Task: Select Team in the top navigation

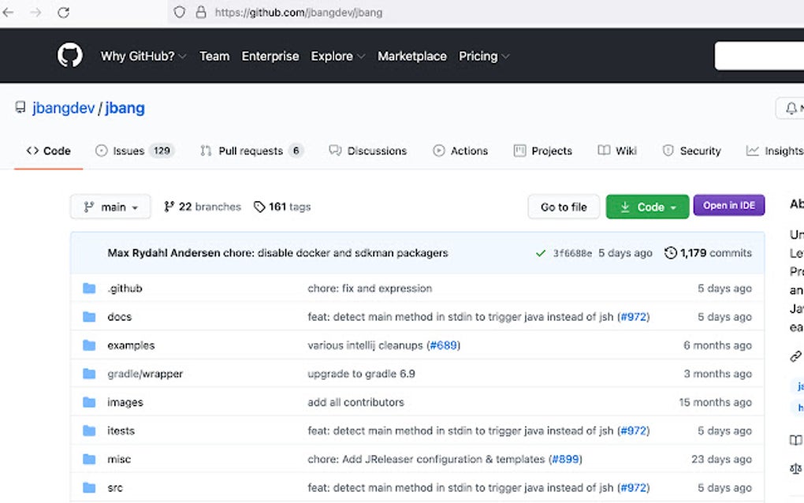Action: pos(214,56)
